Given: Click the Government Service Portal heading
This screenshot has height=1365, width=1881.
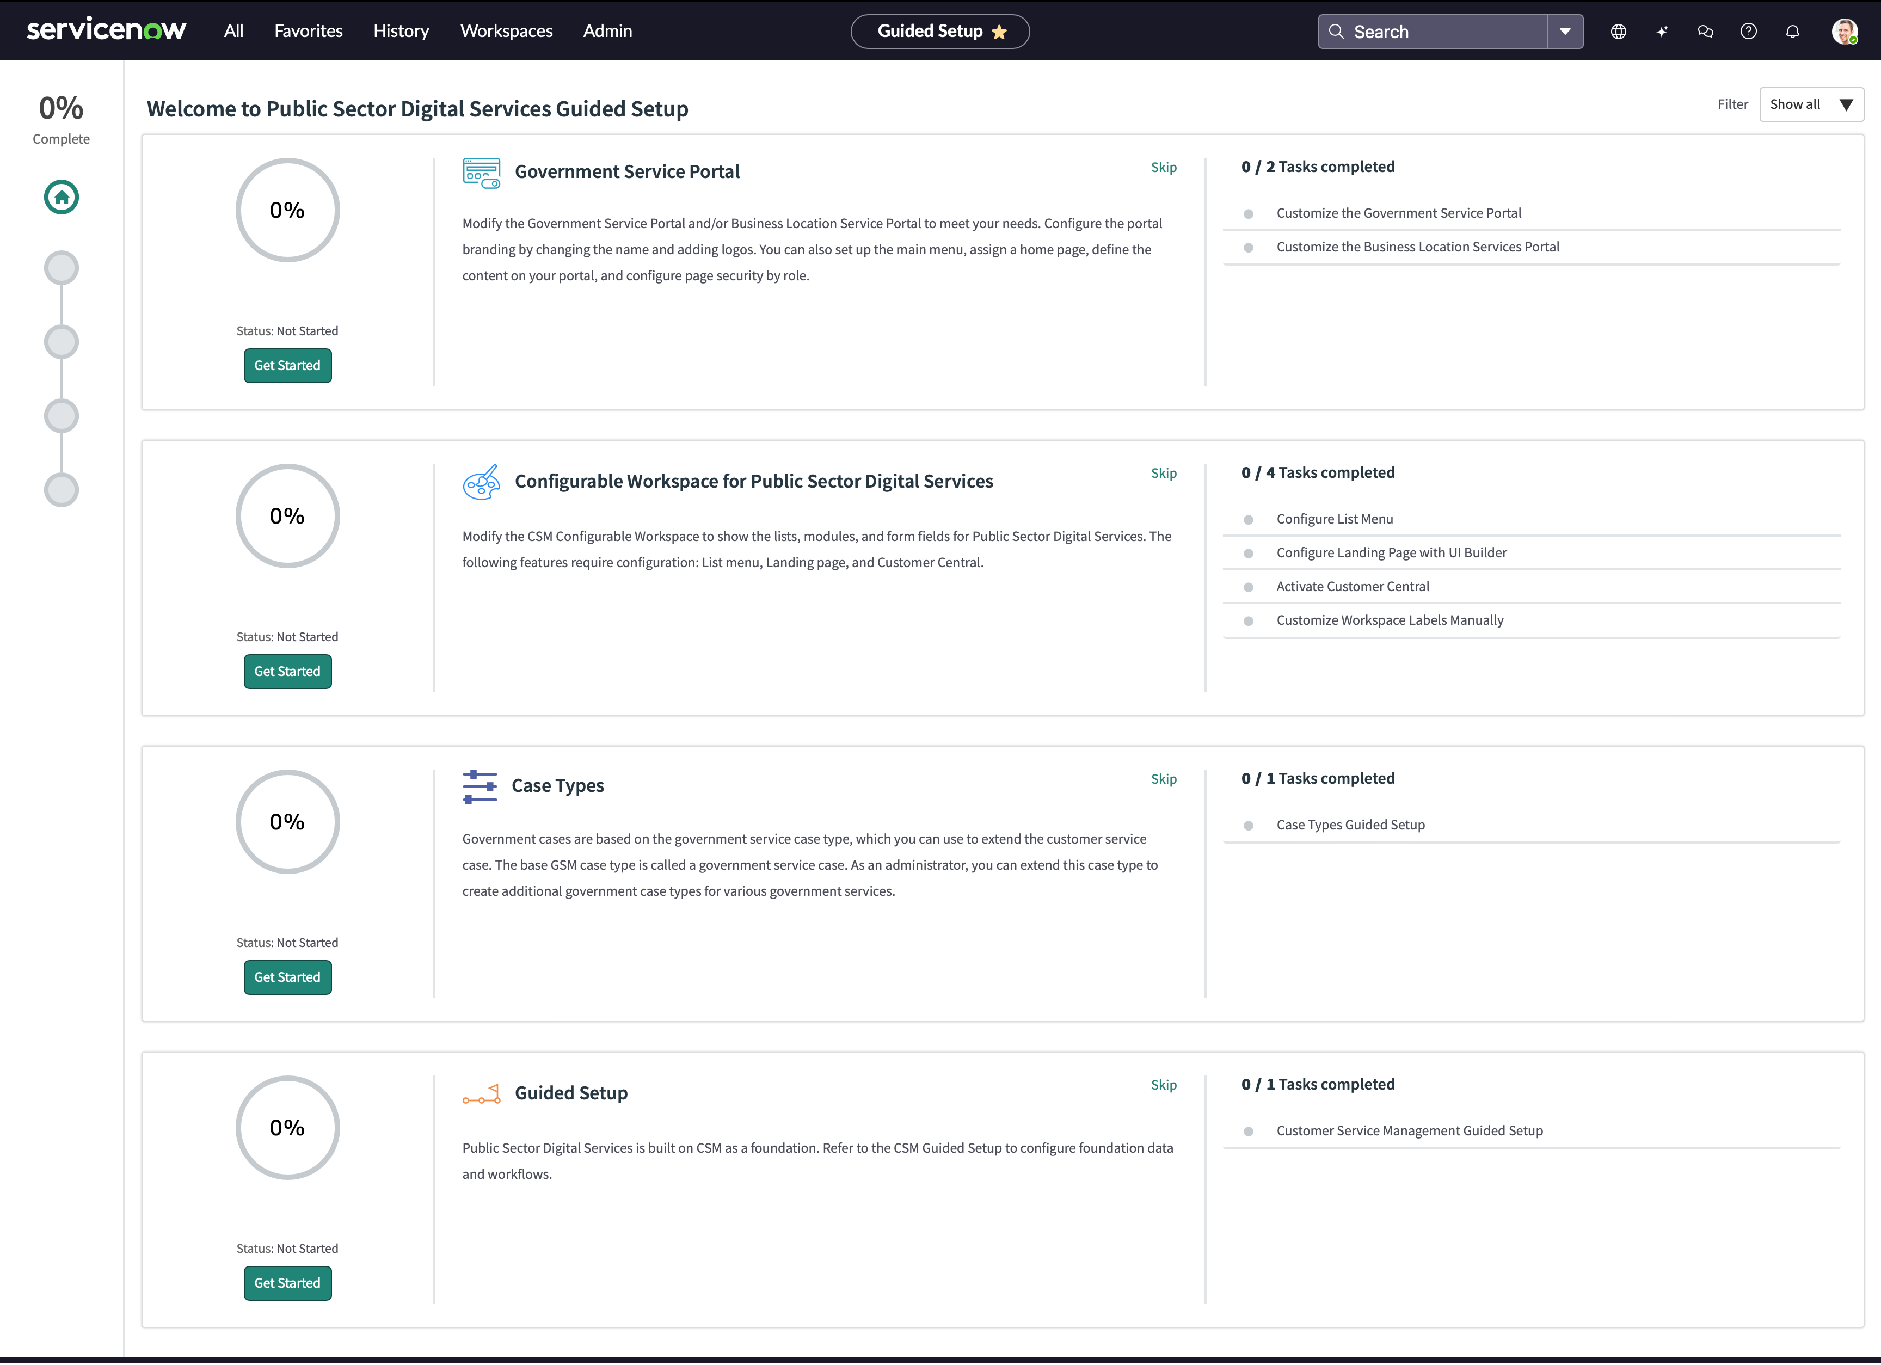Looking at the screenshot, I should [627, 171].
